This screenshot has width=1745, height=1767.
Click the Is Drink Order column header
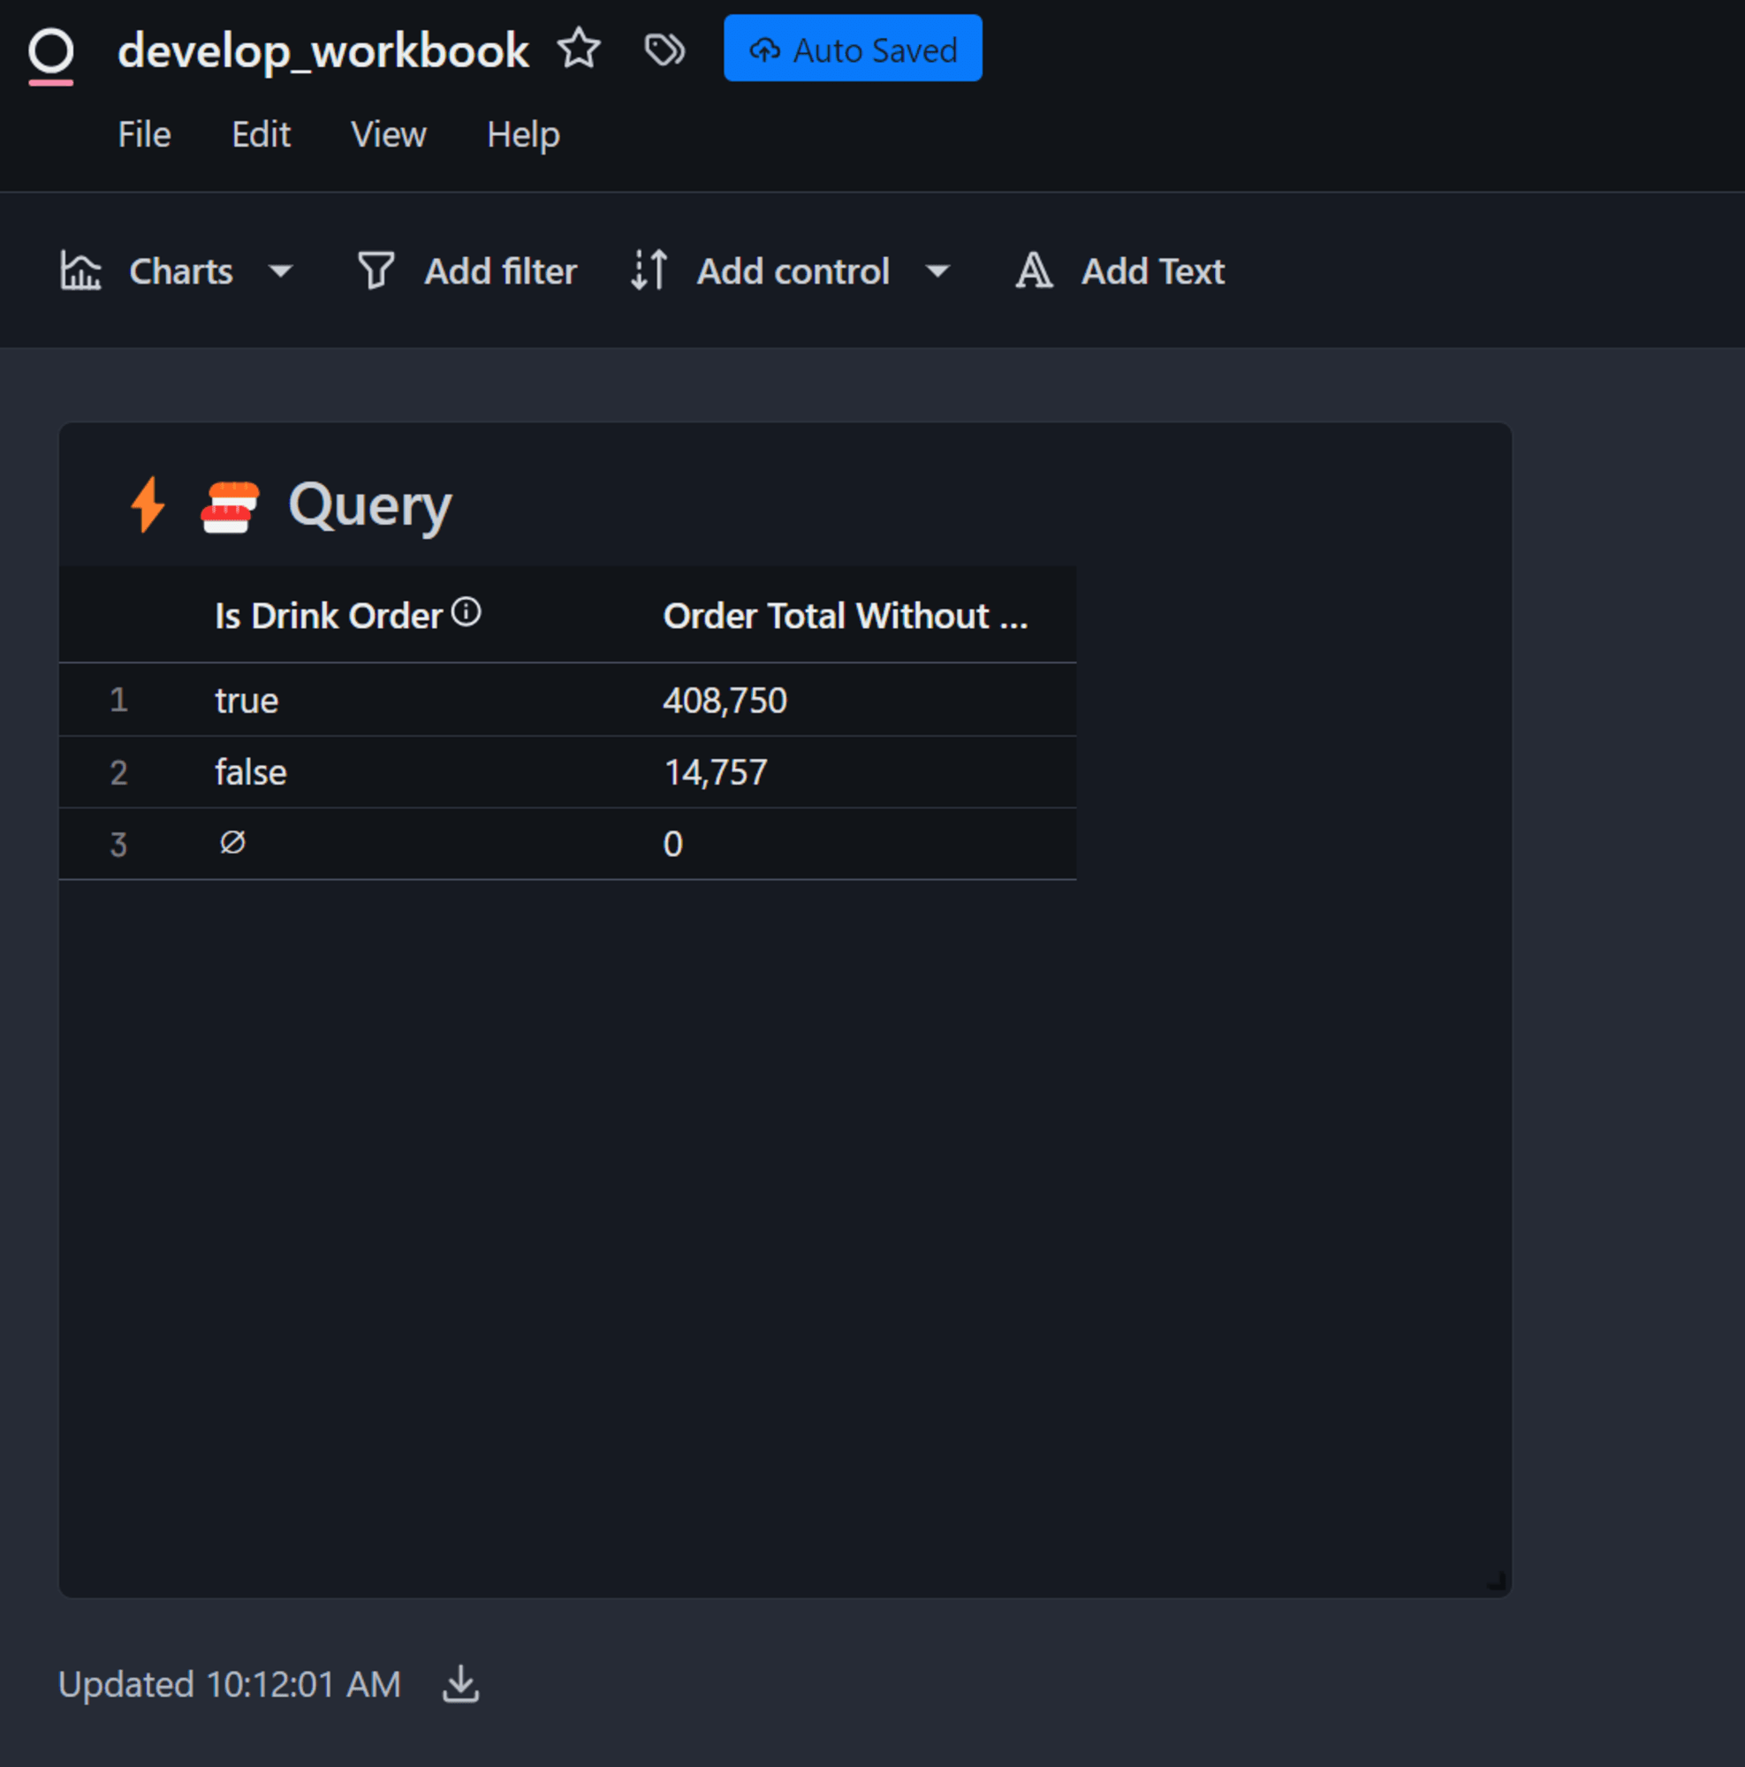(329, 617)
